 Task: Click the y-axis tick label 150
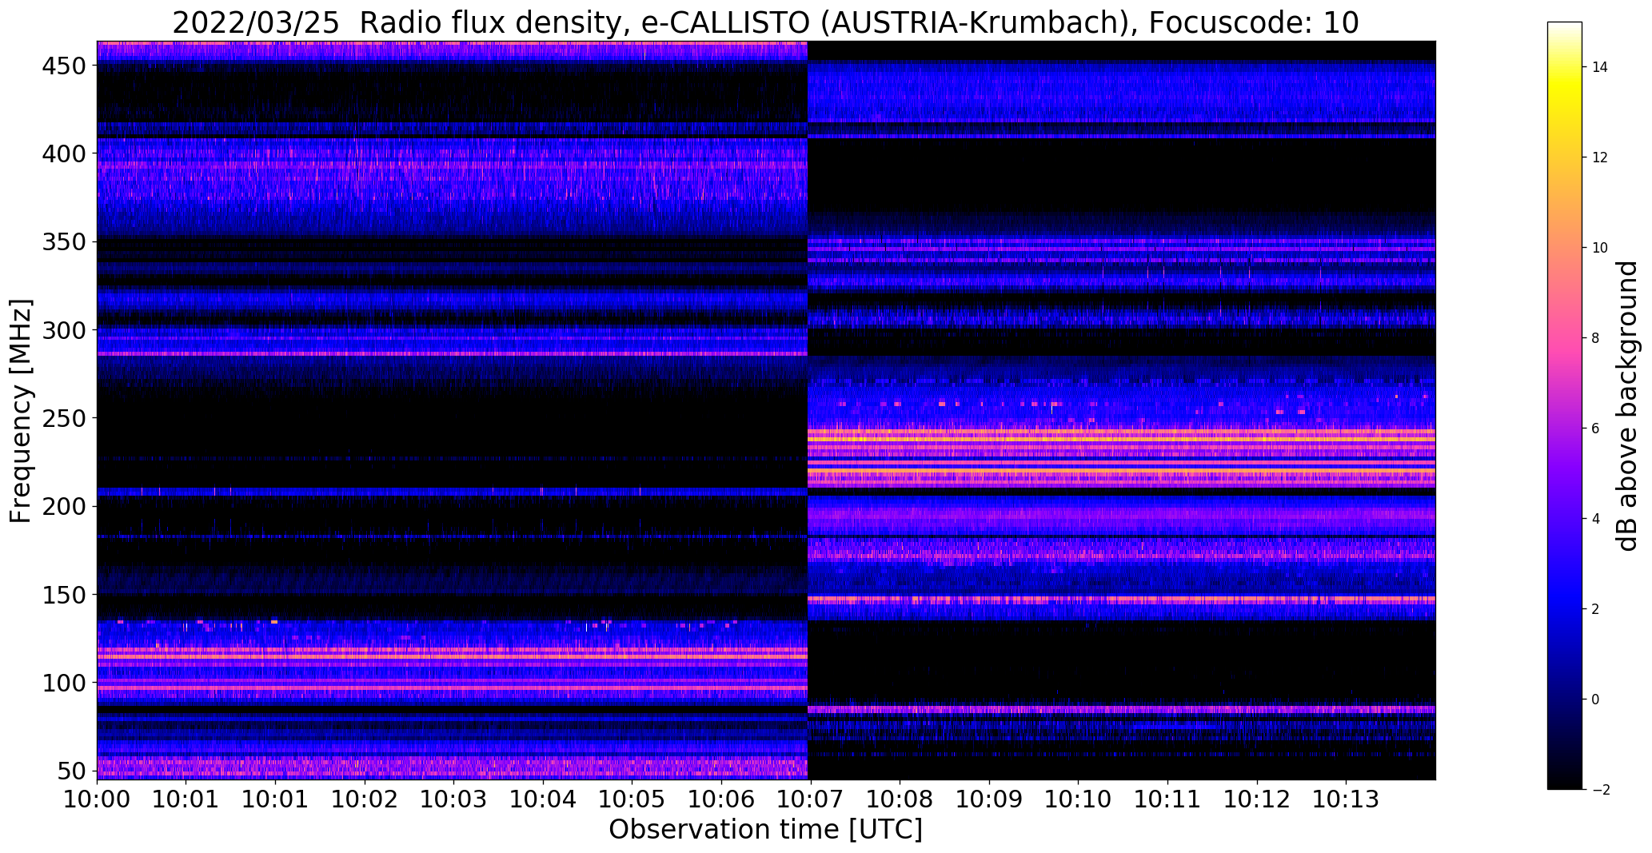[63, 595]
